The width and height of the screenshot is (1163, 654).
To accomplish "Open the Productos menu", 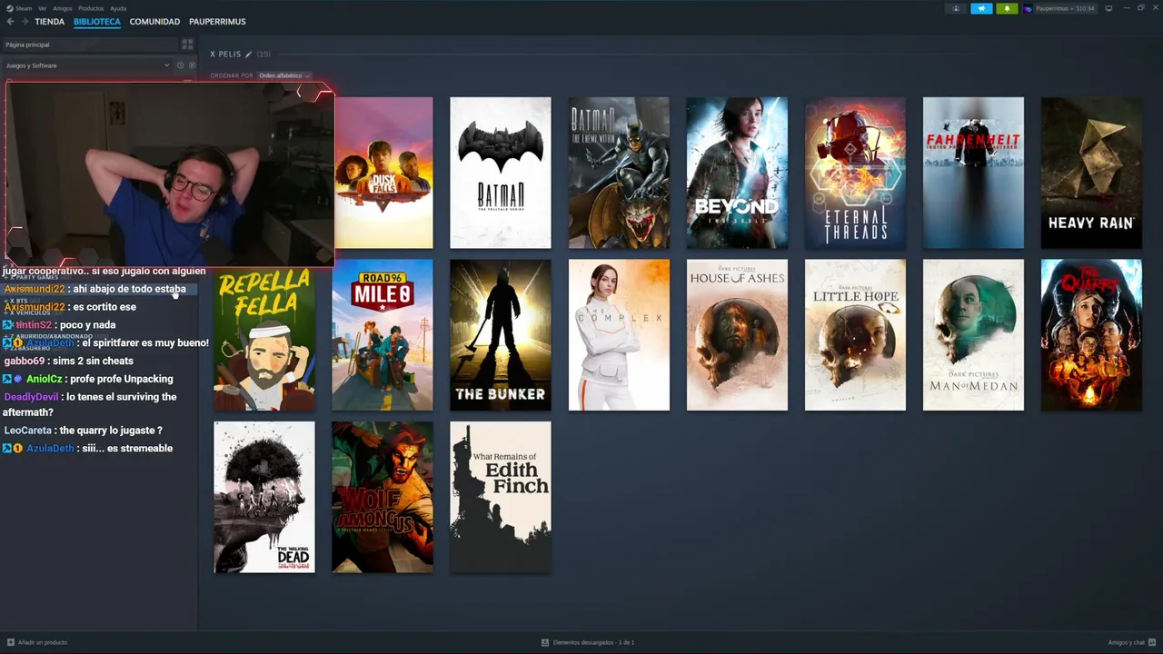I will point(91,8).
